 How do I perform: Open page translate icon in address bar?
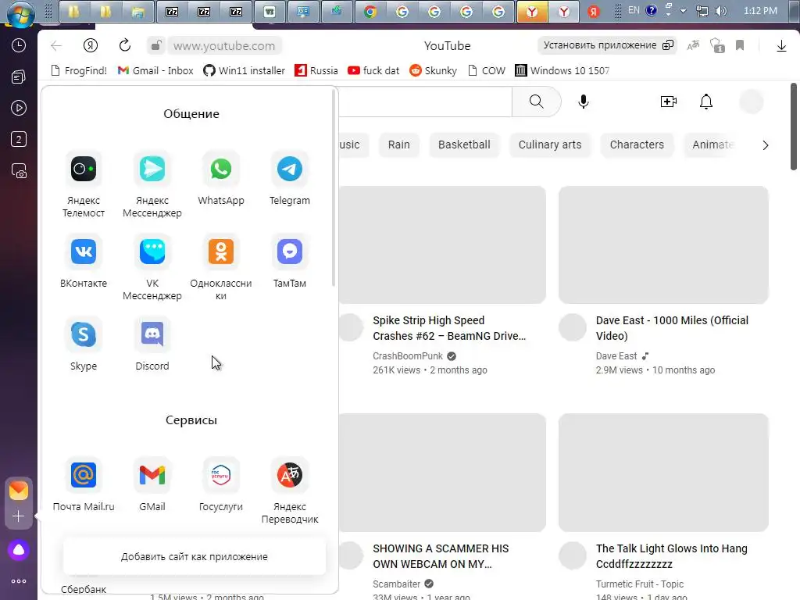click(693, 46)
